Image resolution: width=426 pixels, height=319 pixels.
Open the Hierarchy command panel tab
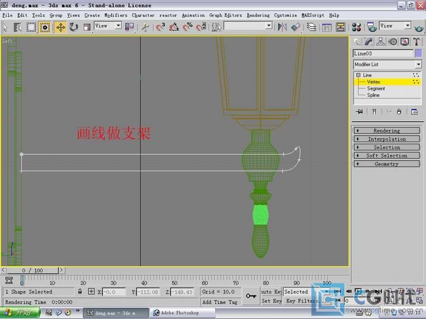point(381,42)
